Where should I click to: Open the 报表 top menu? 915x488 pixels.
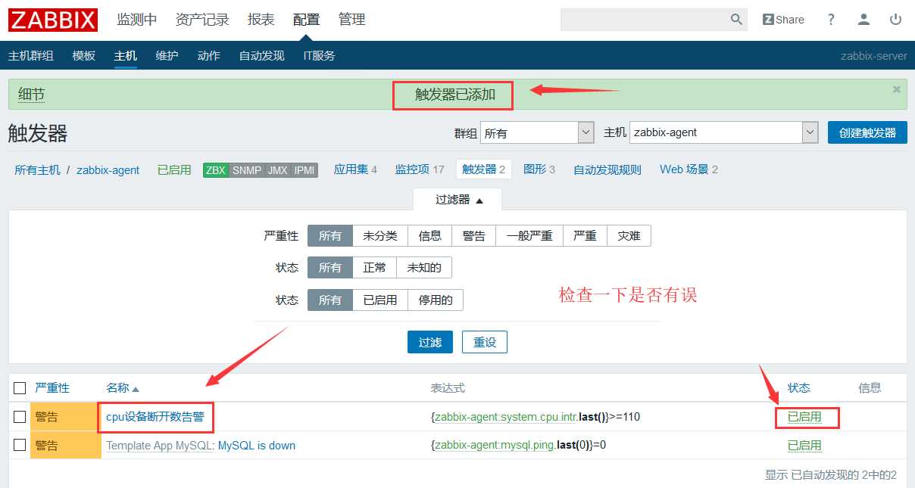coord(261,20)
